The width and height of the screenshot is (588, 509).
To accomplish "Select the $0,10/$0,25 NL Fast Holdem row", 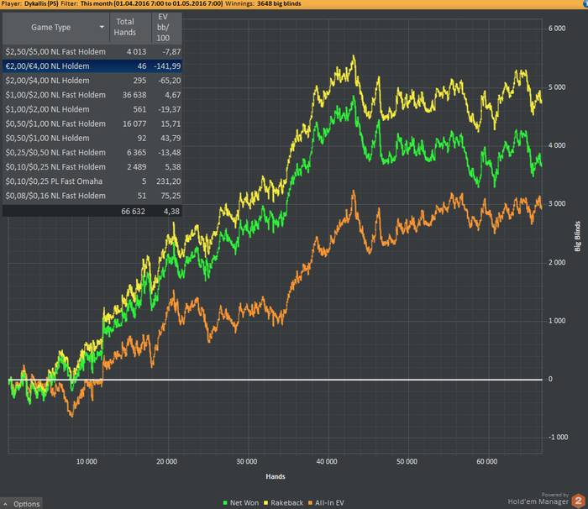I will pyautogui.click(x=92, y=167).
